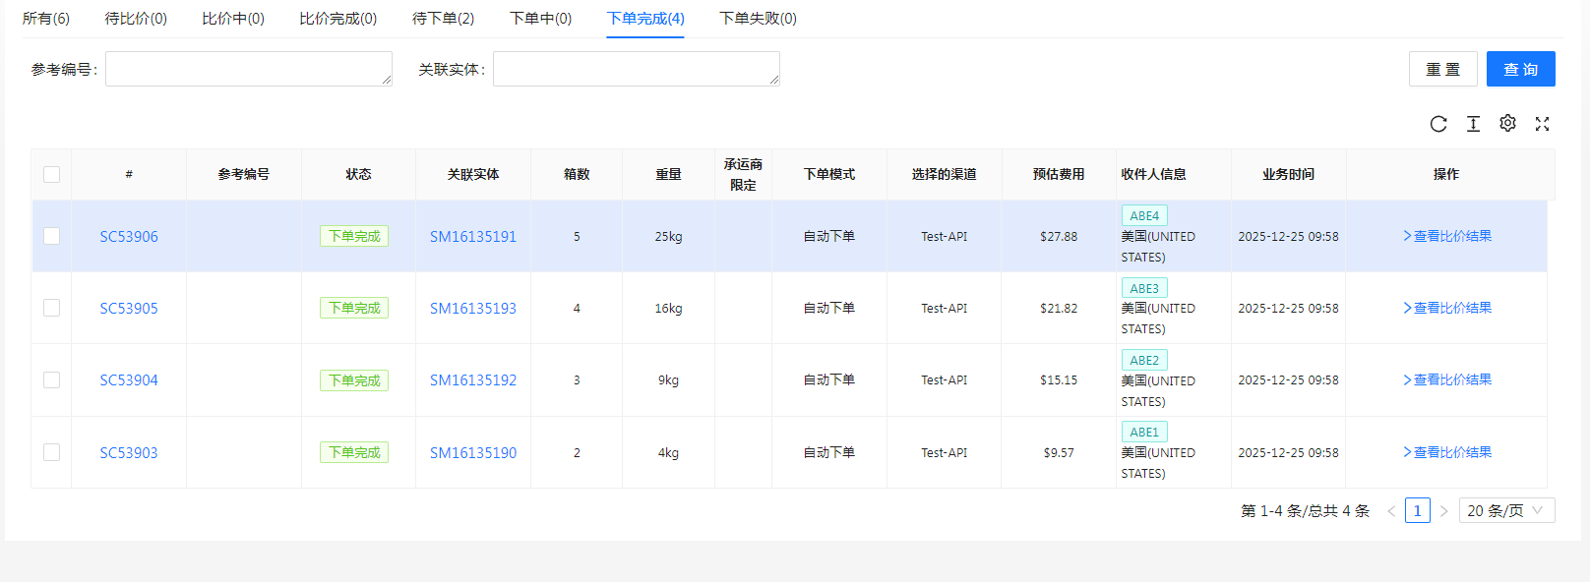Image resolution: width=1590 pixels, height=582 pixels.
Task: Check the select-all header checkbox
Action: point(51,174)
